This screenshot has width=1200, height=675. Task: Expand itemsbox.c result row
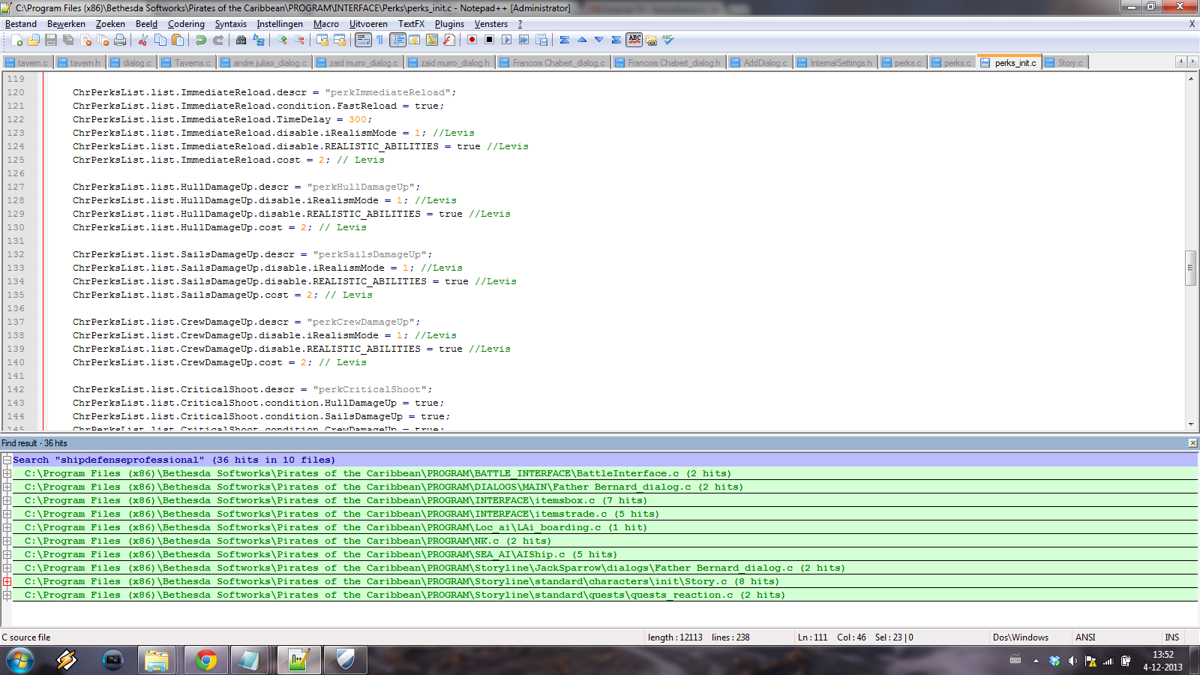point(7,500)
